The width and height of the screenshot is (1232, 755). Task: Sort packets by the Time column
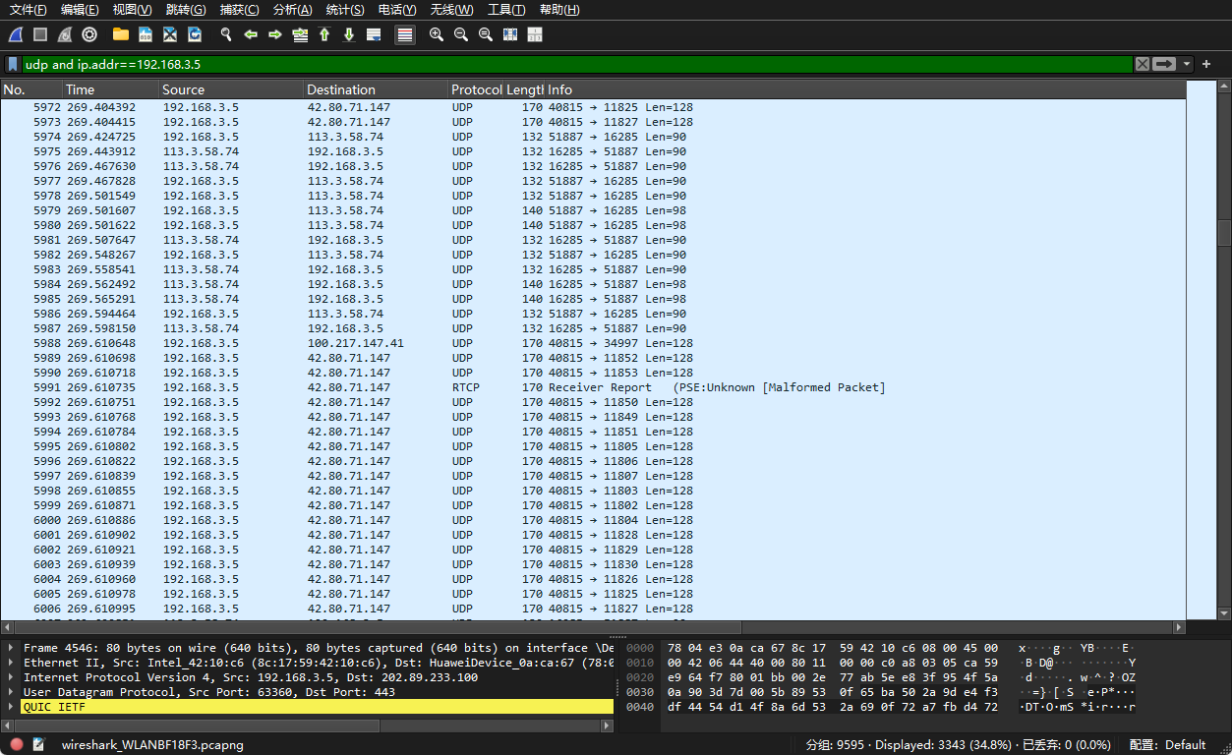pos(111,89)
